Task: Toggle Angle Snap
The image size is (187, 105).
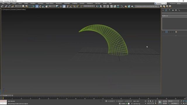Action: coord(71,6)
